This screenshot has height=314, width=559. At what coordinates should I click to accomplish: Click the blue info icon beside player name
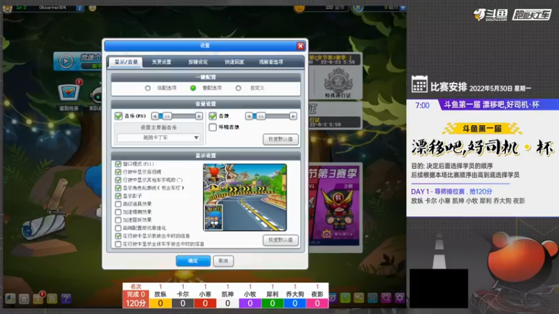coord(80,8)
